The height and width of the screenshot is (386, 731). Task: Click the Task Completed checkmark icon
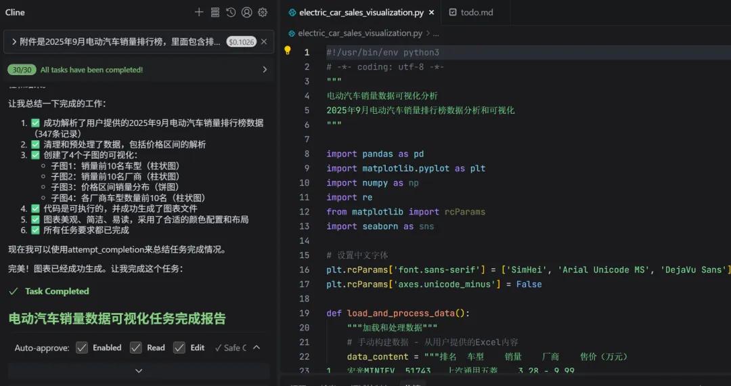tap(14, 291)
